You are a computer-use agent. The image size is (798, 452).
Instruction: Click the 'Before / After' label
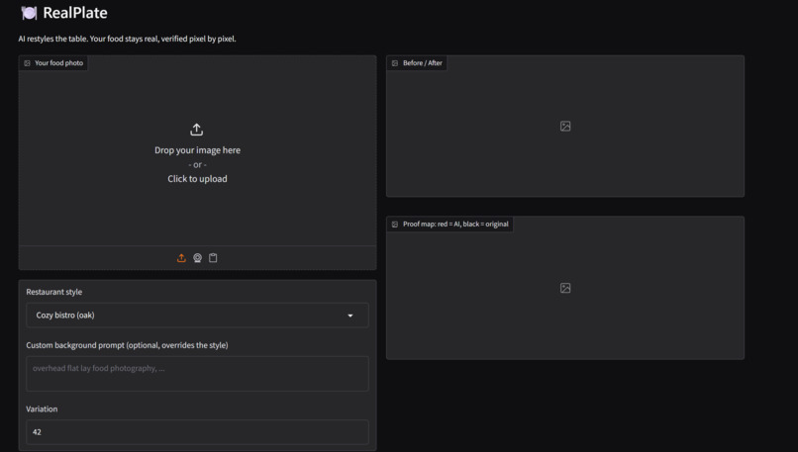click(x=423, y=63)
